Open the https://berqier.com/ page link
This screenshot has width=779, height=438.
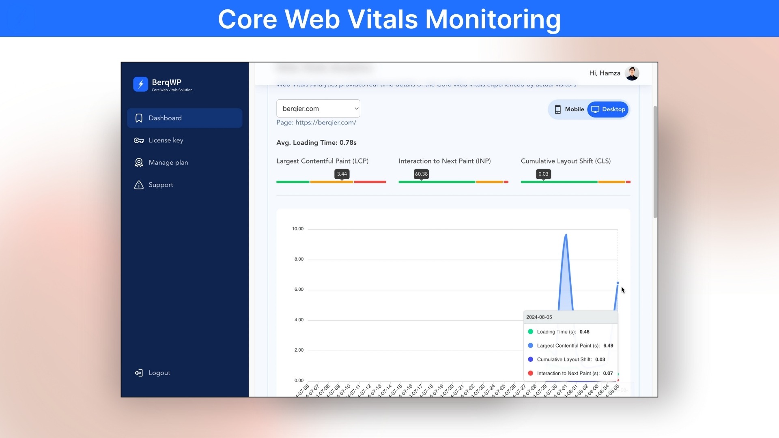[x=325, y=122]
